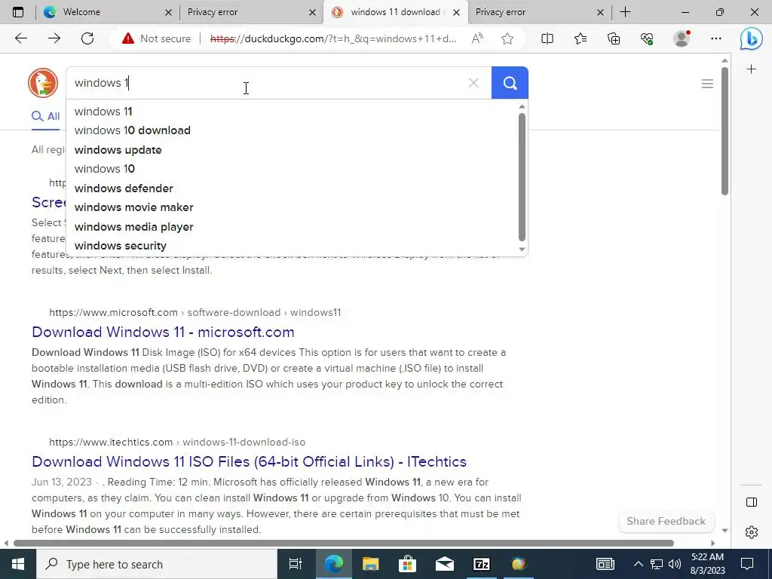Open DuckDuckGo hamburger menu
Viewport: 772px width, 579px height.
[707, 84]
